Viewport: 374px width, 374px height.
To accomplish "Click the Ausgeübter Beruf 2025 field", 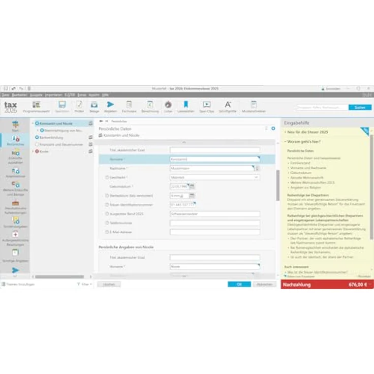I will tap(214, 214).
